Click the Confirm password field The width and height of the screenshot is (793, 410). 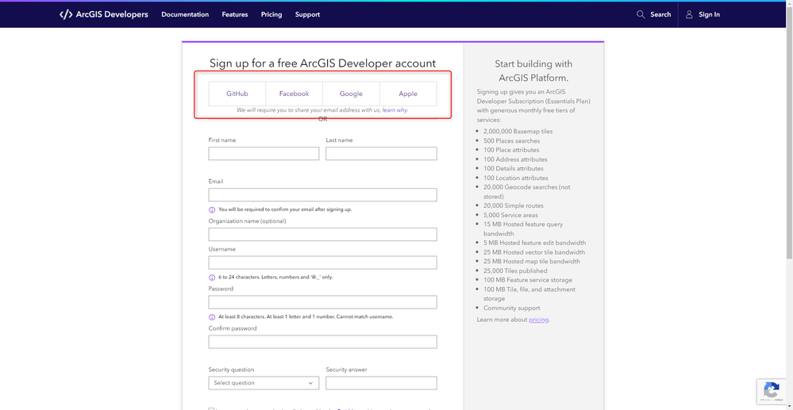(x=322, y=342)
